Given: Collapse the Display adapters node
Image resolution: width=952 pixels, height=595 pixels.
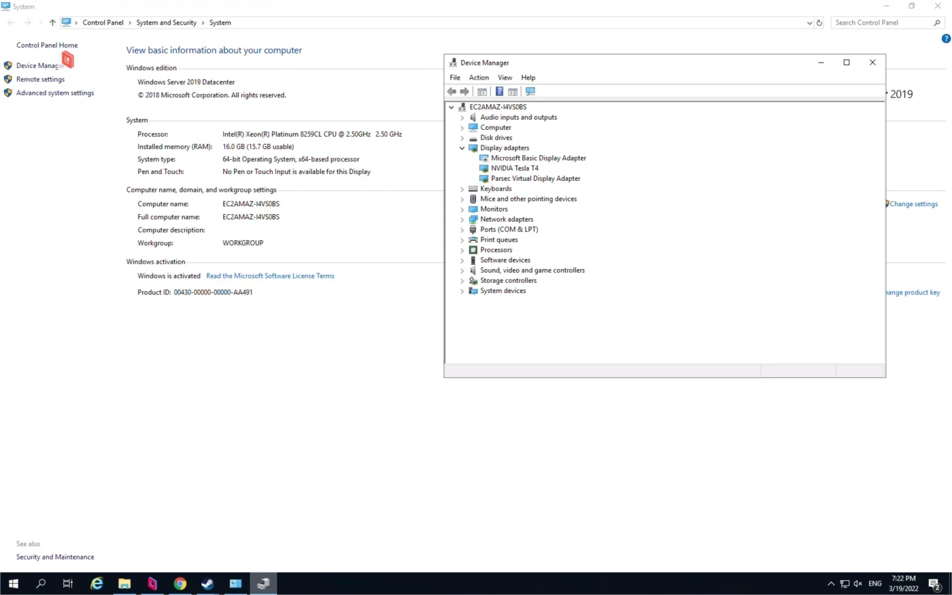Looking at the screenshot, I should pos(462,148).
